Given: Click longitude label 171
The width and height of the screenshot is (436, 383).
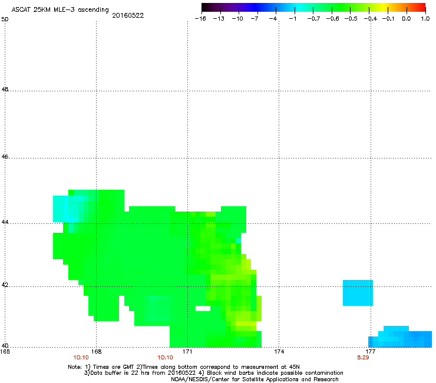Looking at the screenshot, I should (187, 352).
